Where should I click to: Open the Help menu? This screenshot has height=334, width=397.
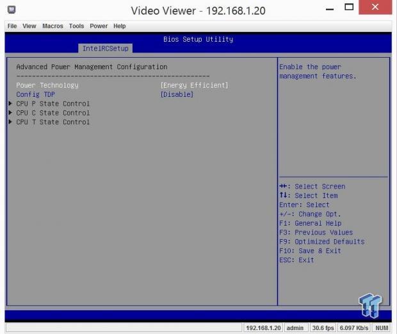tap(120, 26)
